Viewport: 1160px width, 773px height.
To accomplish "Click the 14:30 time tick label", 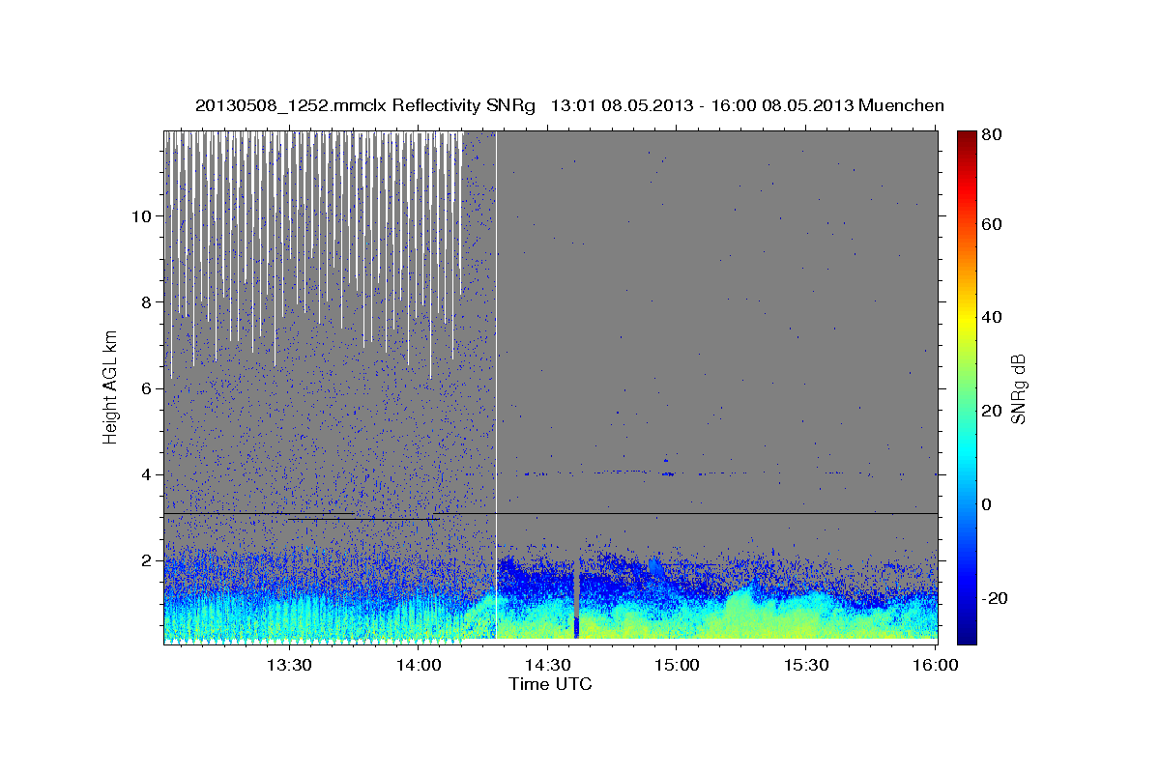I will (x=548, y=665).
